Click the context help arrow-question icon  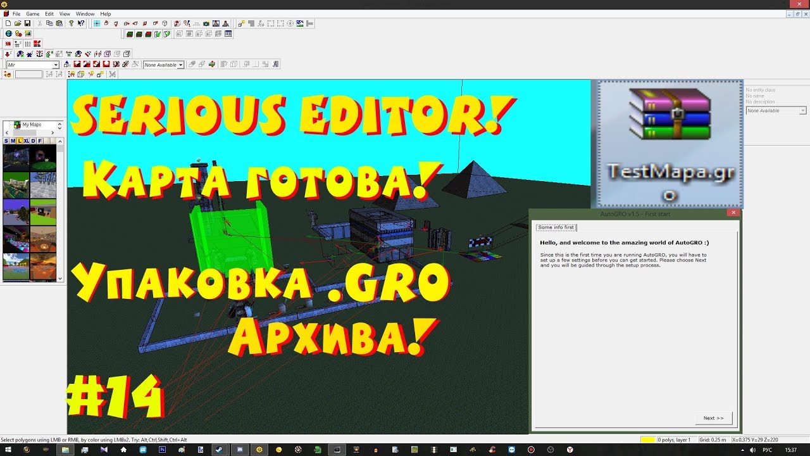coord(81,23)
